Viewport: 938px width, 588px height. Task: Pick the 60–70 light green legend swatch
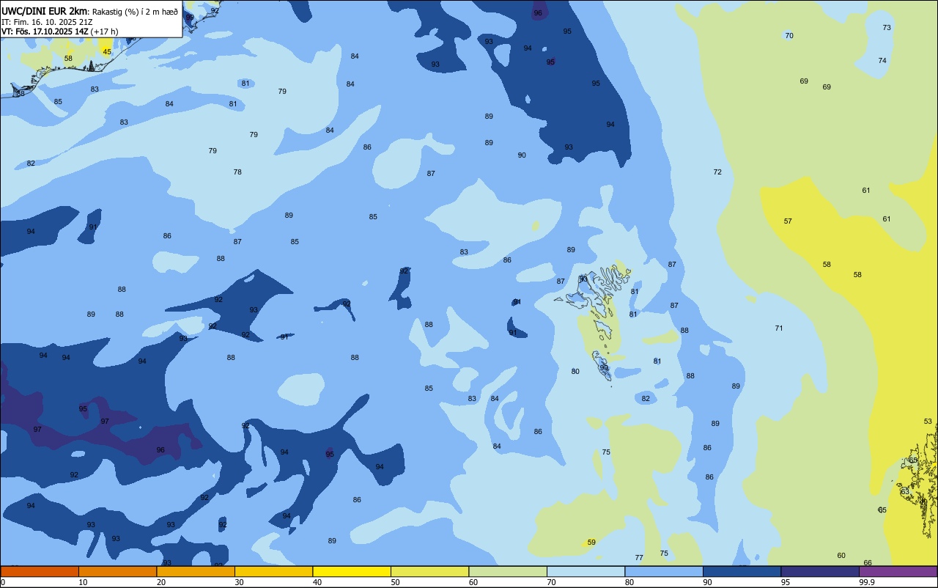click(508, 571)
